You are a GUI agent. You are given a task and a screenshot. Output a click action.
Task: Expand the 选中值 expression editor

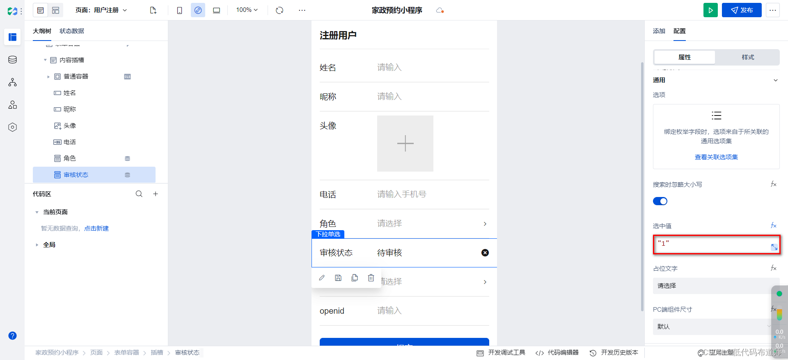(774, 247)
